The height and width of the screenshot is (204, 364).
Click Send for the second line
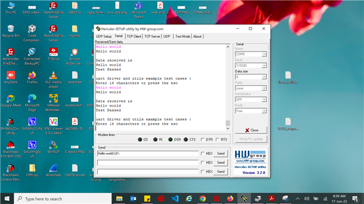221,163
